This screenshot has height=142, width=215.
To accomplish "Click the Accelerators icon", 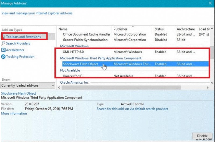I will 3,50.
